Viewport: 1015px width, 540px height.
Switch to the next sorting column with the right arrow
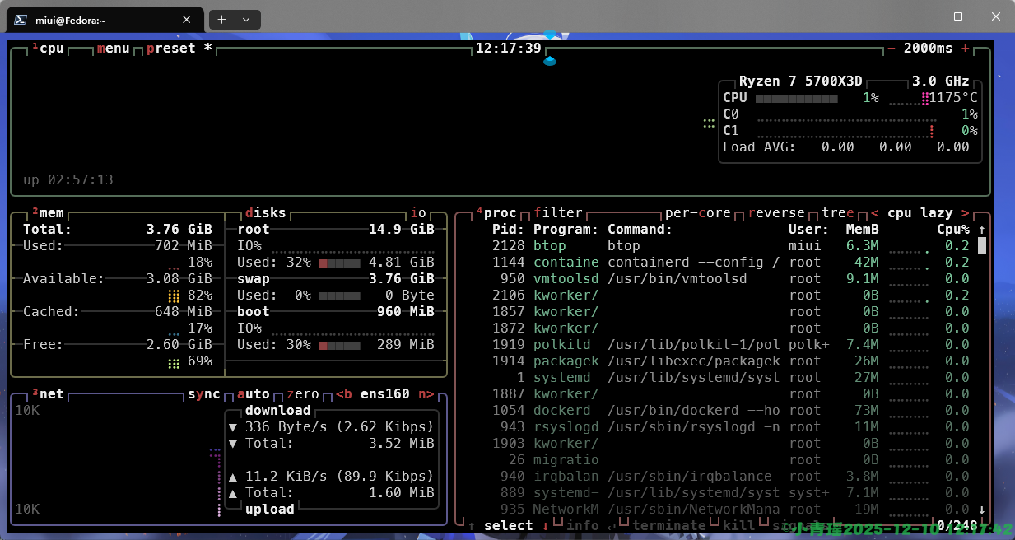coord(965,213)
